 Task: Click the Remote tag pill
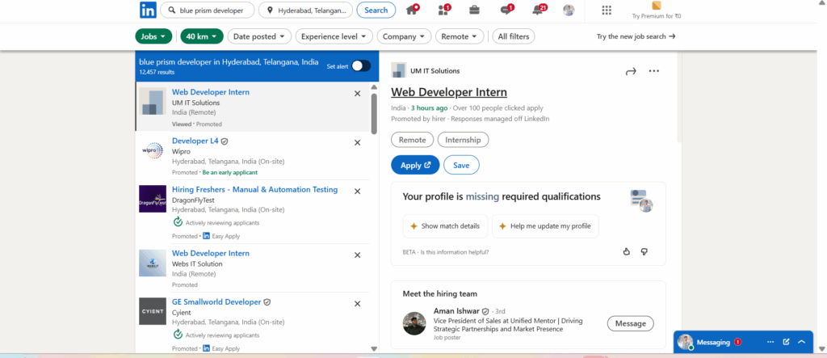pyautogui.click(x=413, y=140)
